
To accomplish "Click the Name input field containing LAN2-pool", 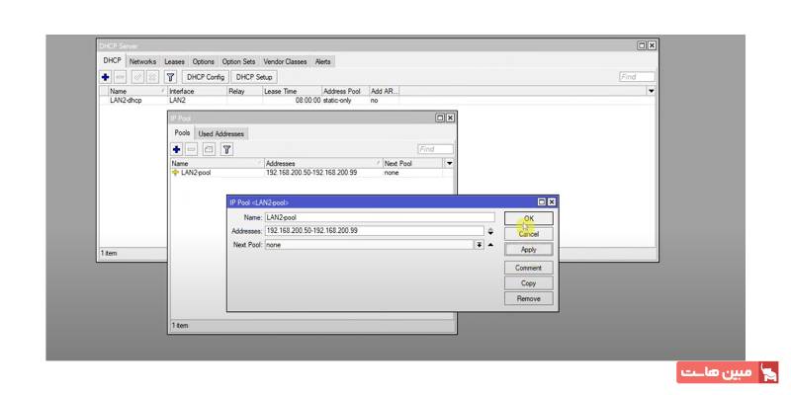I will (380, 217).
